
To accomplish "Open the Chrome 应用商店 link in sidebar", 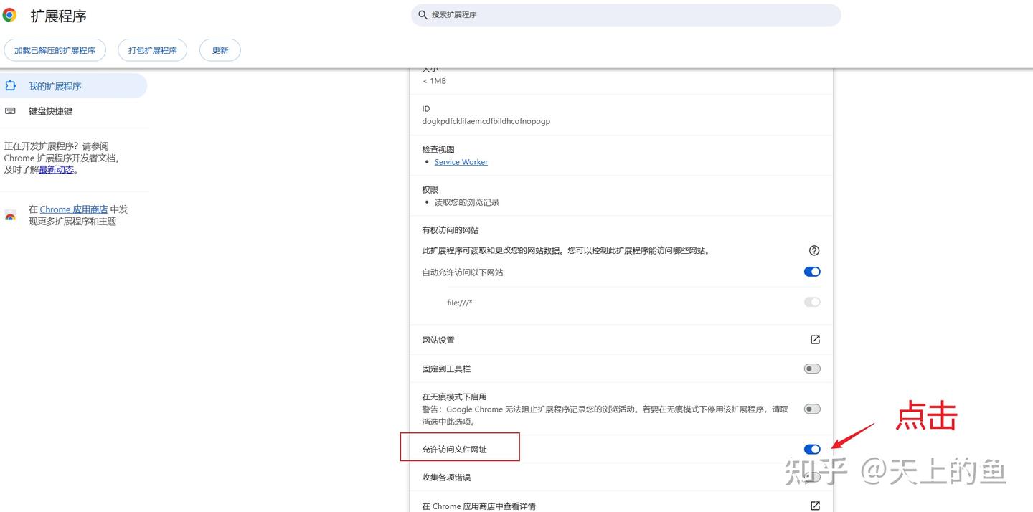I will point(74,209).
